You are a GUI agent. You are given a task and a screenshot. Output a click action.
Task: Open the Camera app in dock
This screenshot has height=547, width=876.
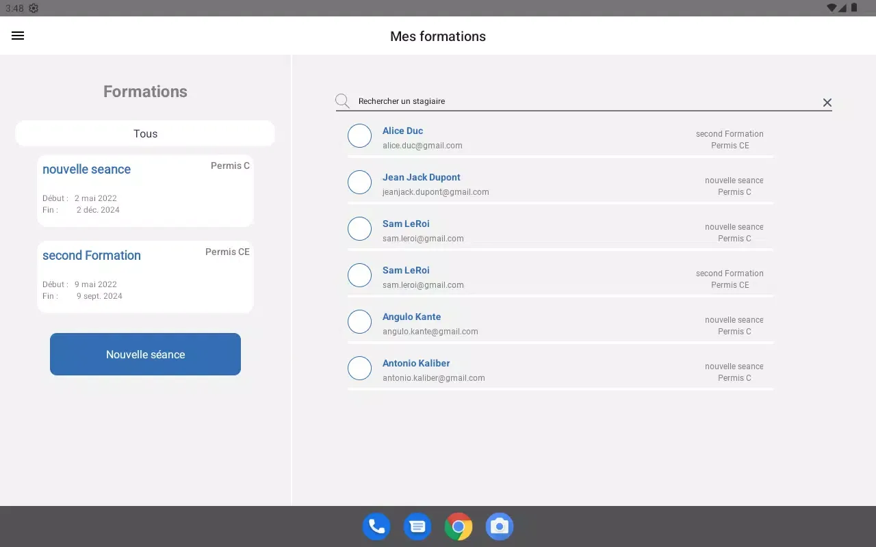point(500,526)
